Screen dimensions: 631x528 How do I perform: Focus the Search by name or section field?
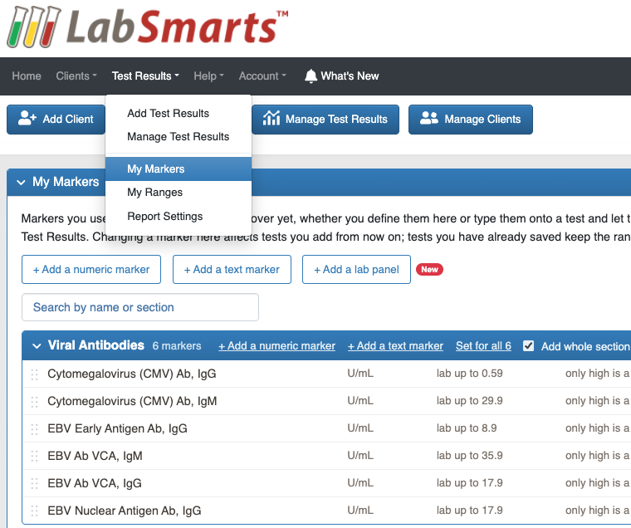tap(140, 307)
